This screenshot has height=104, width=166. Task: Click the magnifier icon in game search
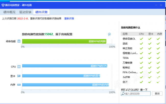(123, 94)
